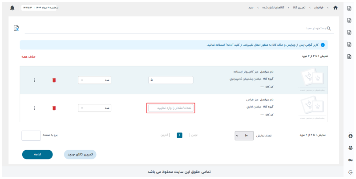Click the item name میز کامپیوتر ایستاده

coord(246,72)
